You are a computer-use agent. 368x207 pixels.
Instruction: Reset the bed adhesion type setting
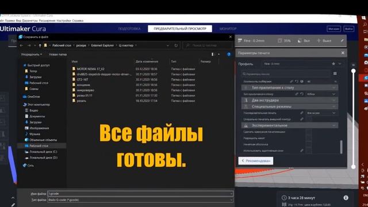tap(302, 94)
